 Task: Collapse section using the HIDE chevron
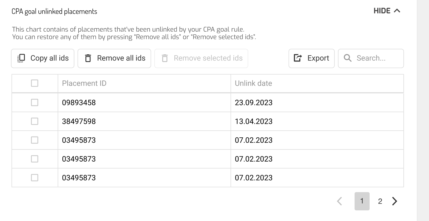(397, 11)
